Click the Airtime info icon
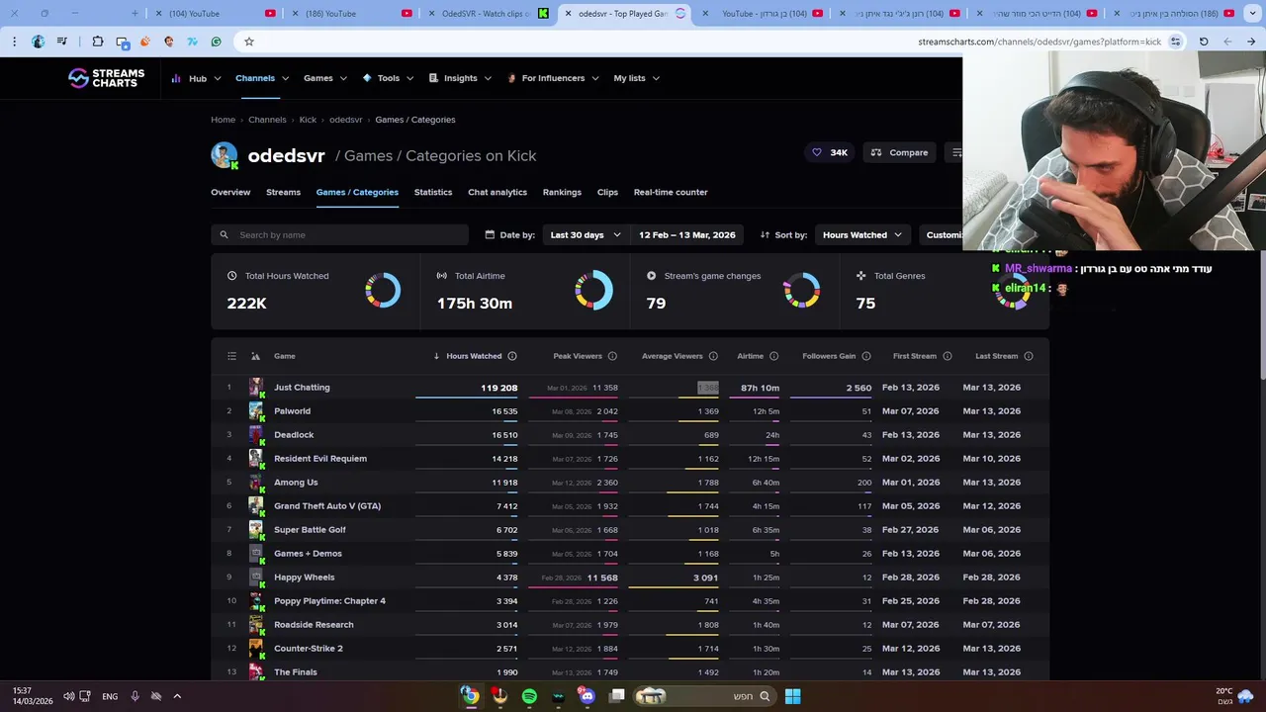Screen dimensions: 1266x712 pyautogui.click(x=773, y=356)
